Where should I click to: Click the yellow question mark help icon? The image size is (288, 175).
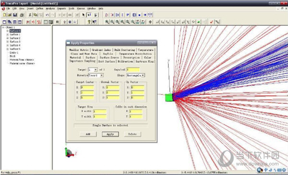click(89, 22)
